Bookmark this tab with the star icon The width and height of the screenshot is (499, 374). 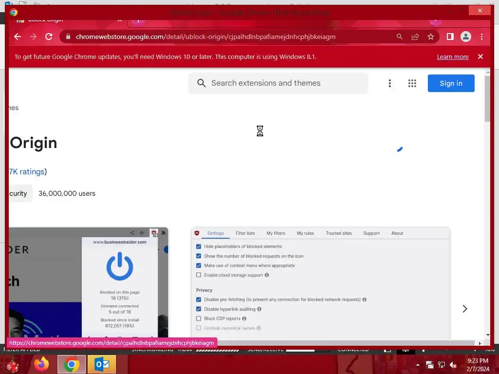point(431,37)
